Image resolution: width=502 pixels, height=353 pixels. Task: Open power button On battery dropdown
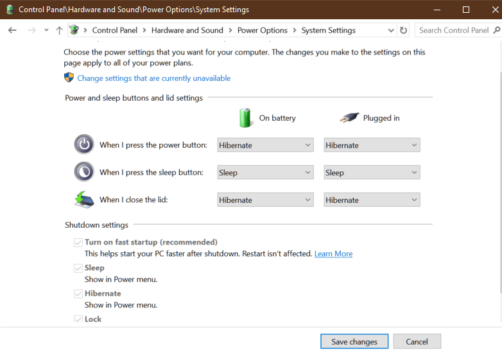point(265,145)
